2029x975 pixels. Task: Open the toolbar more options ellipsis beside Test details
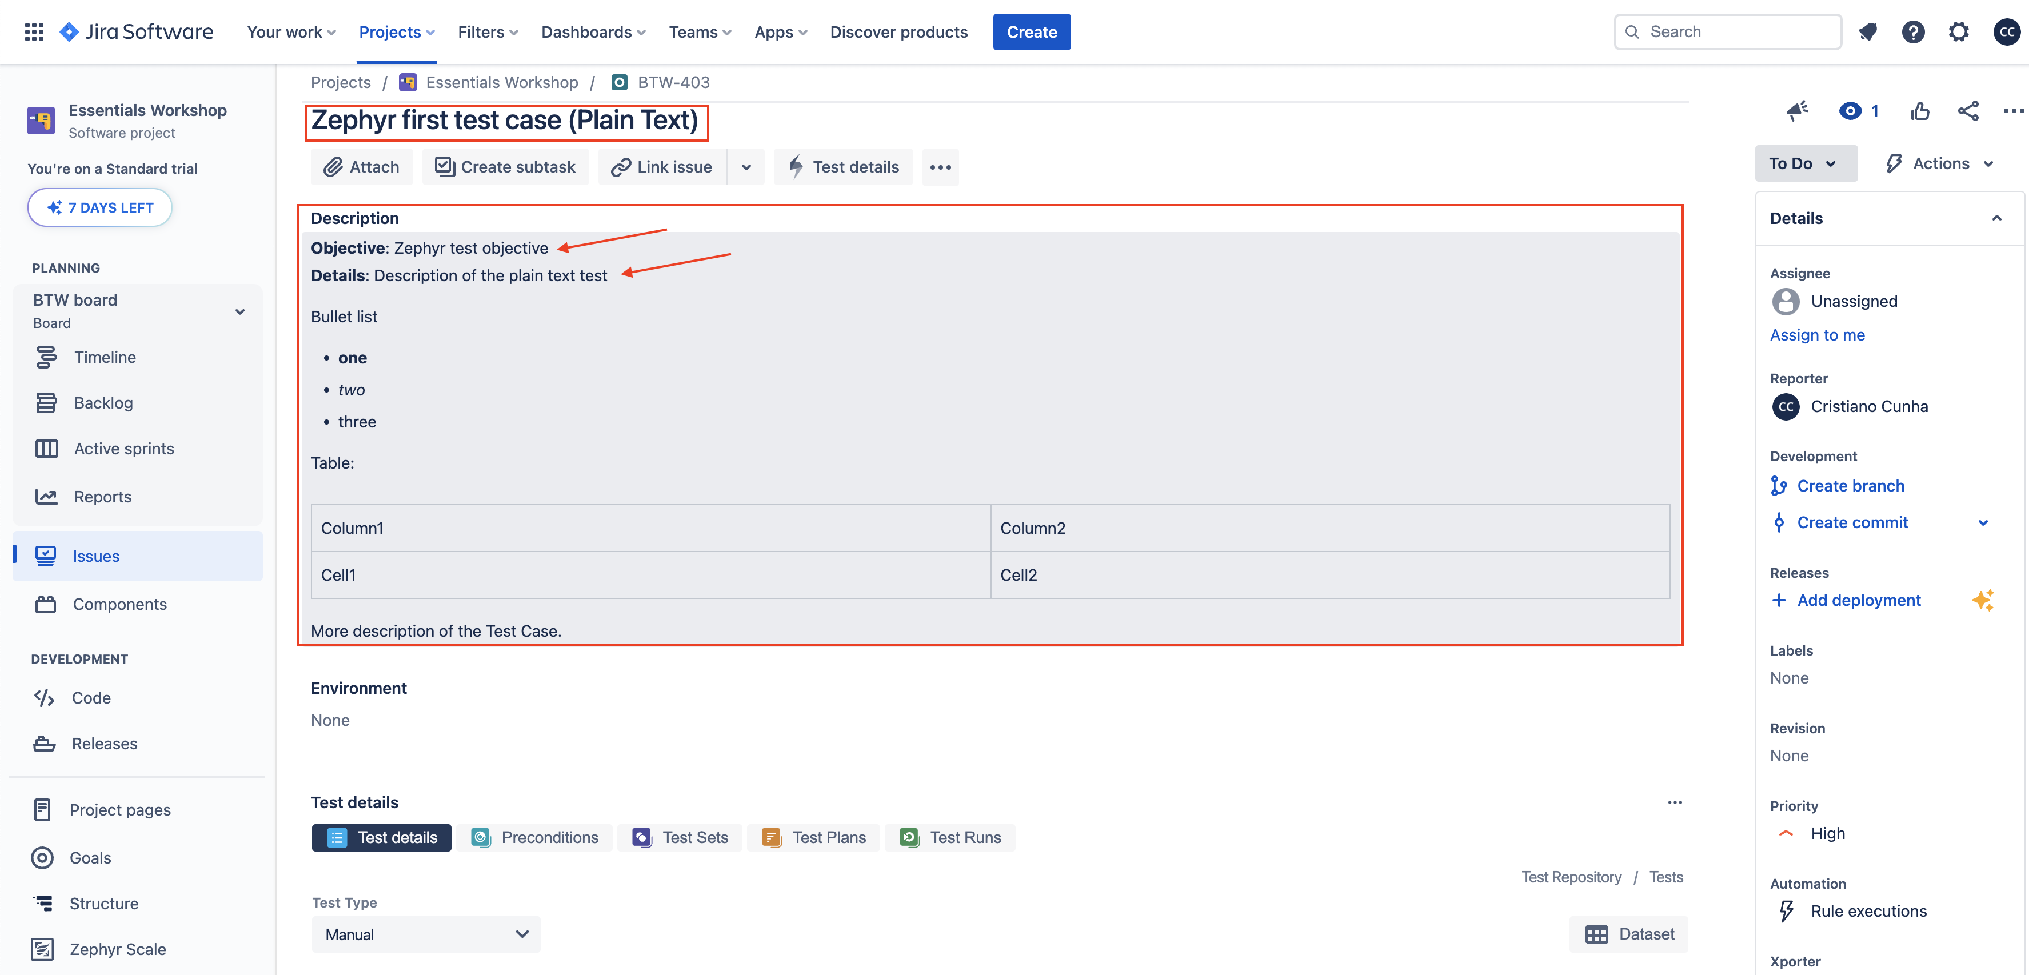pyautogui.click(x=940, y=167)
